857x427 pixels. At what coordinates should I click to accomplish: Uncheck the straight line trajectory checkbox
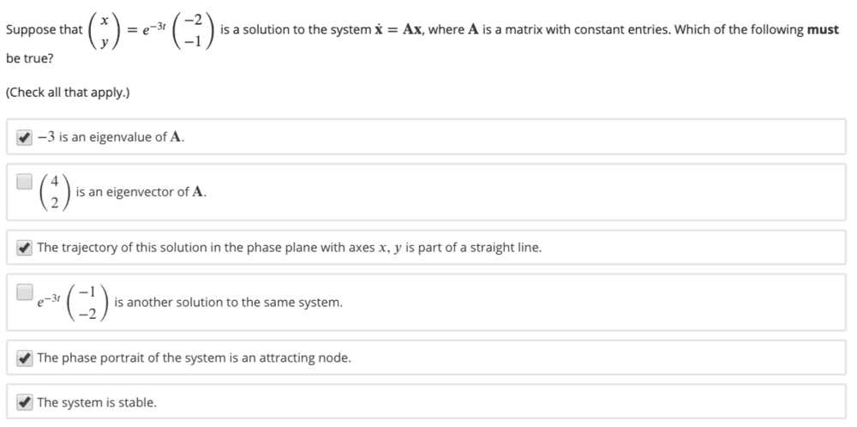coord(25,248)
